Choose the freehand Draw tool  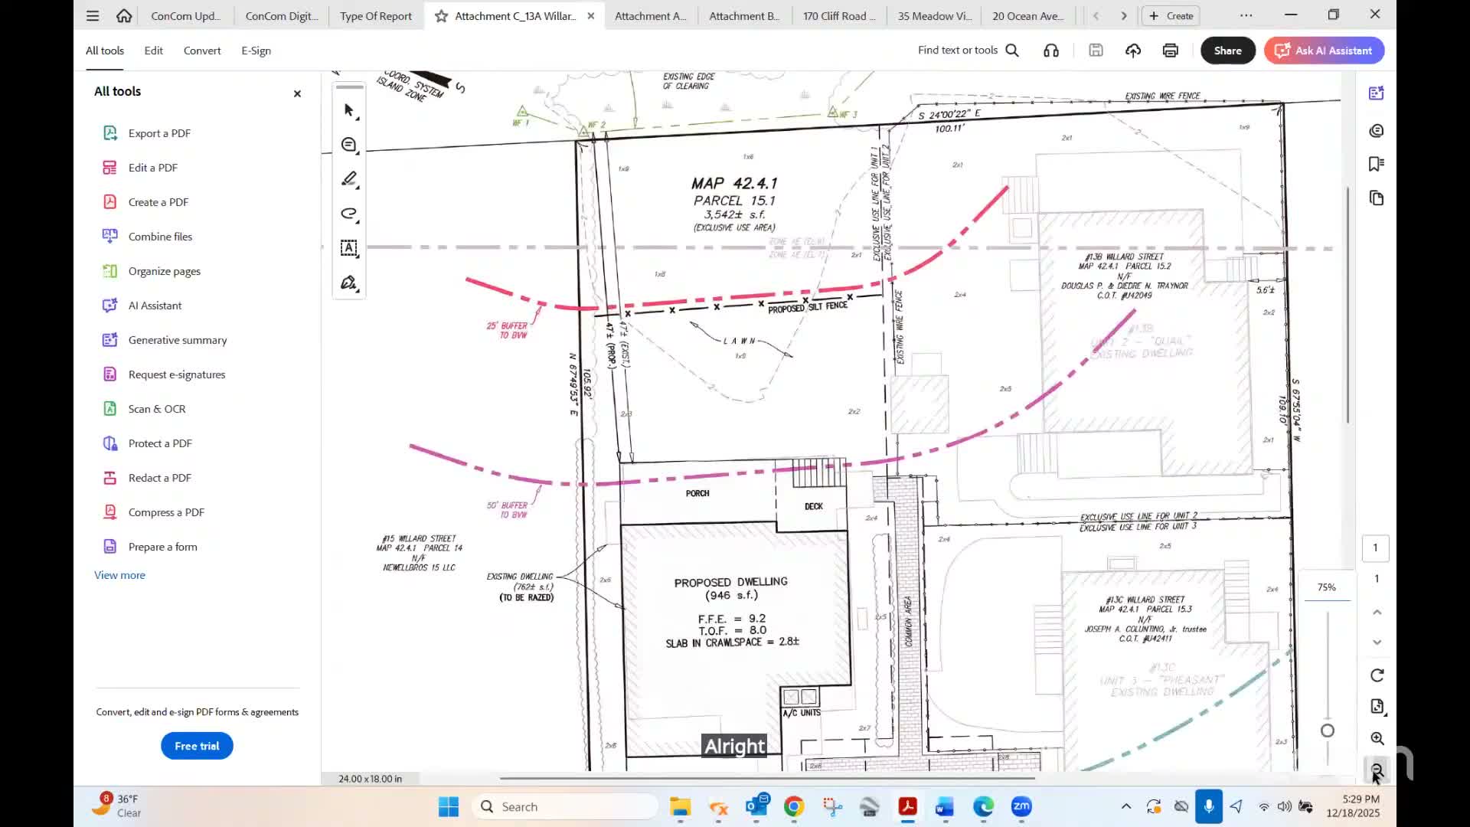348,214
